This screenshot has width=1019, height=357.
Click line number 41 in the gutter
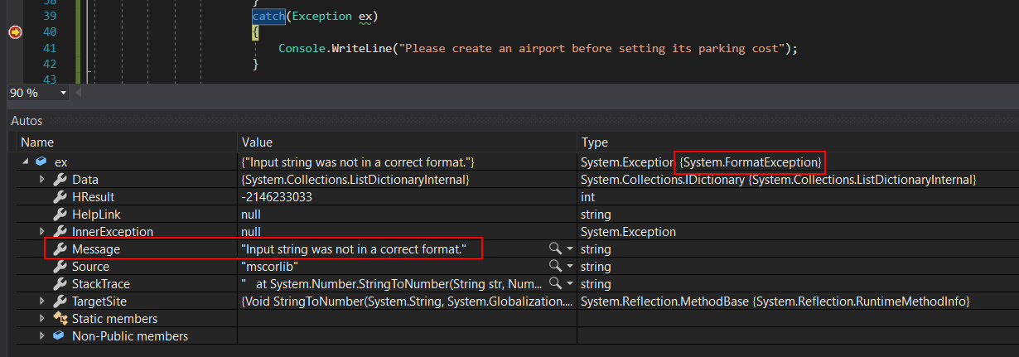pyautogui.click(x=49, y=48)
